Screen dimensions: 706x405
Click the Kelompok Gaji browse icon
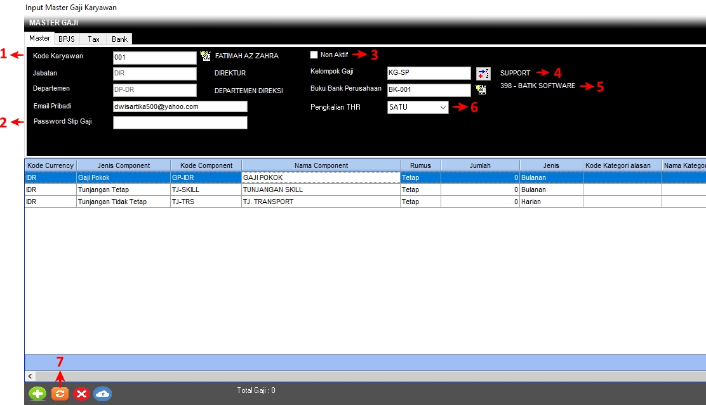pyautogui.click(x=483, y=73)
